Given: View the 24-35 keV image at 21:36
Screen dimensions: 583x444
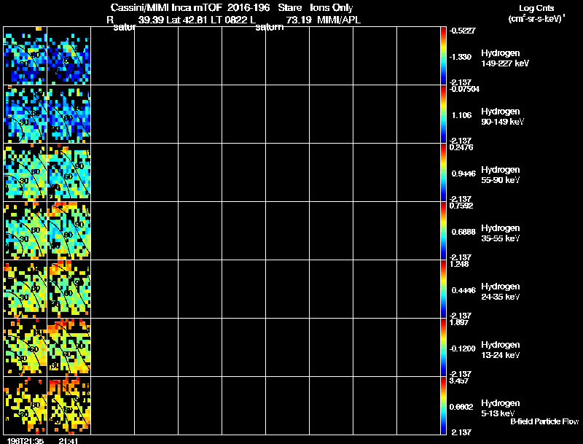Looking at the screenshot, I should click(x=26, y=289).
